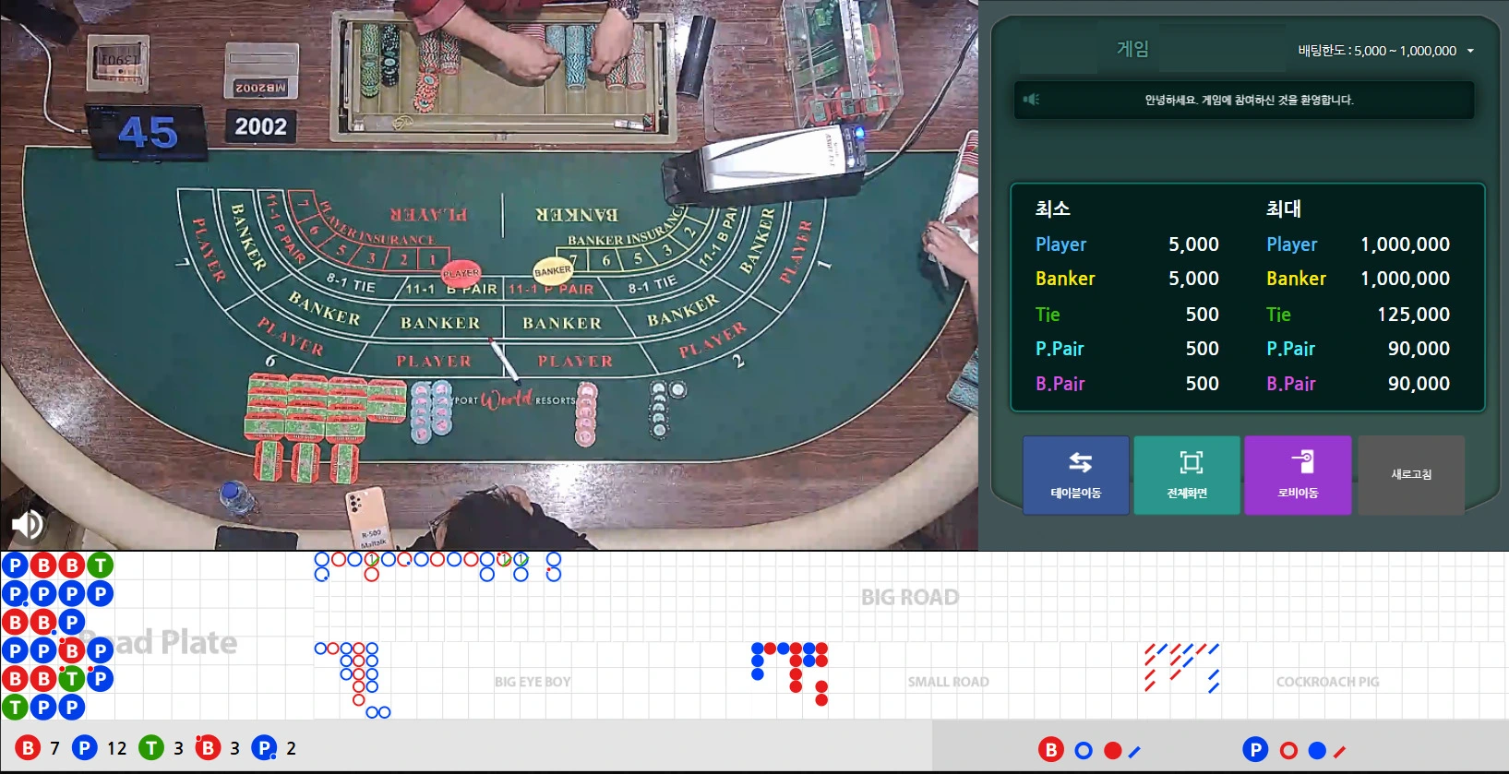Open the betting limit dropdown arrow

[1470, 52]
